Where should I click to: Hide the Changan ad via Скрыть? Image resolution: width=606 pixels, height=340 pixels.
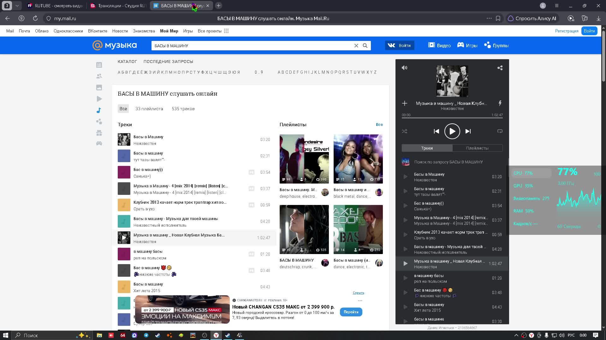pos(359,293)
